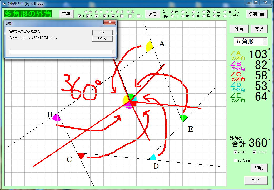Open the 五角形 polygon dropdown

click(x=265, y=41)
